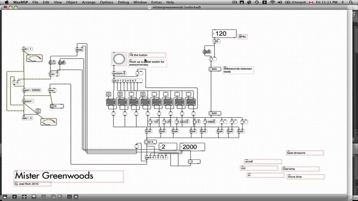
Task: Click the '* 0.33333' multiply object
Action: tap(182, 122)
